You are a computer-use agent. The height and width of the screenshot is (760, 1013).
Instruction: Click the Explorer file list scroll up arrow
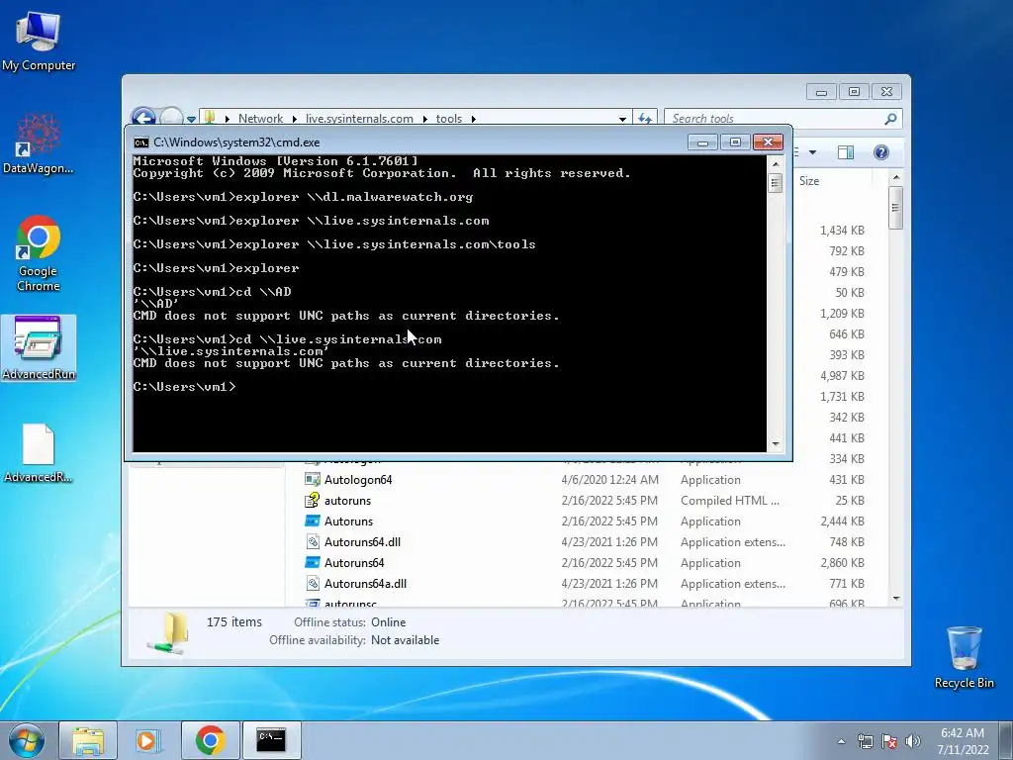coord(896,177)
